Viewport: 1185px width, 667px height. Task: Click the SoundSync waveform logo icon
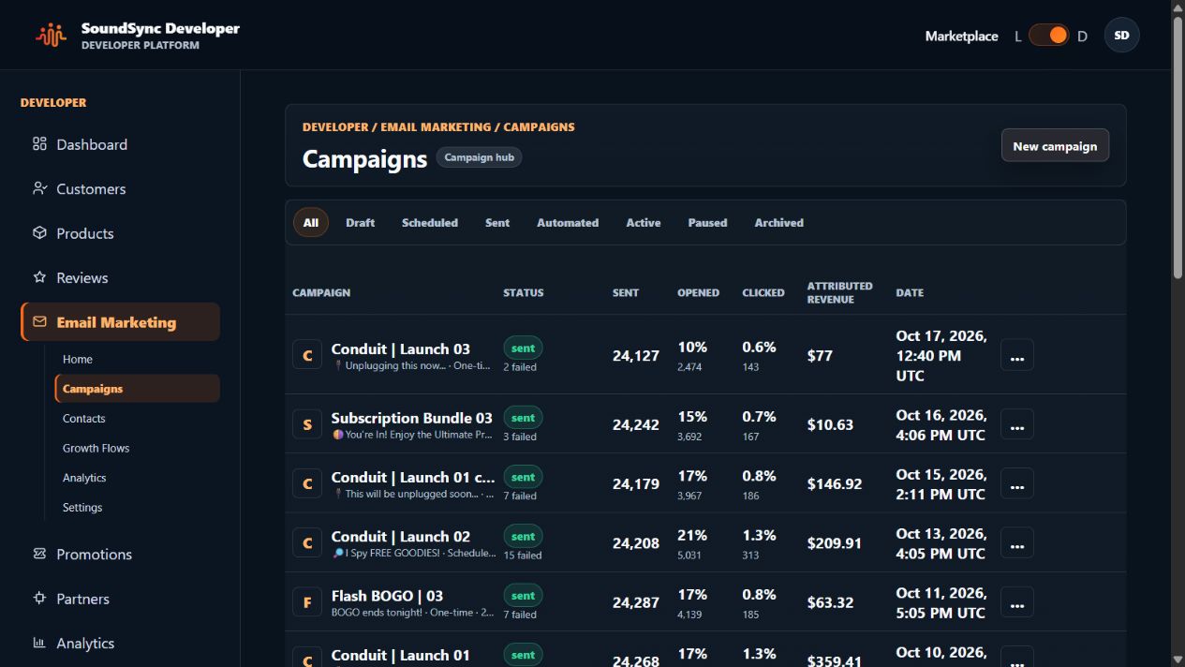click(x=52, y=35)
